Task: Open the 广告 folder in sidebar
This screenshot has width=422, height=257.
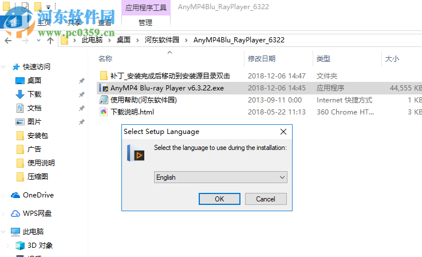Action: tap(34, 149)
